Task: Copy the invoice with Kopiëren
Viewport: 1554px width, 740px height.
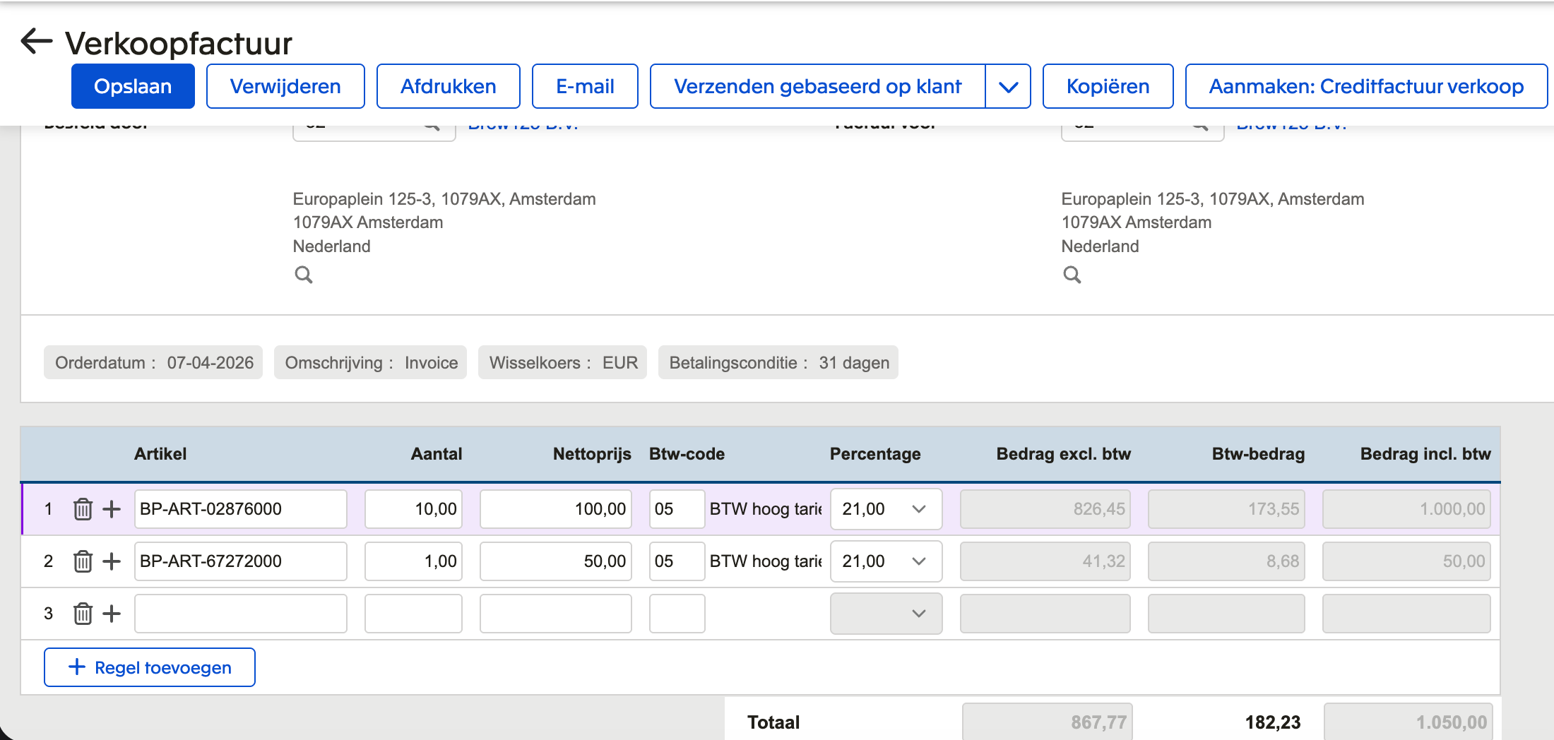Action: pos(1108,86)
